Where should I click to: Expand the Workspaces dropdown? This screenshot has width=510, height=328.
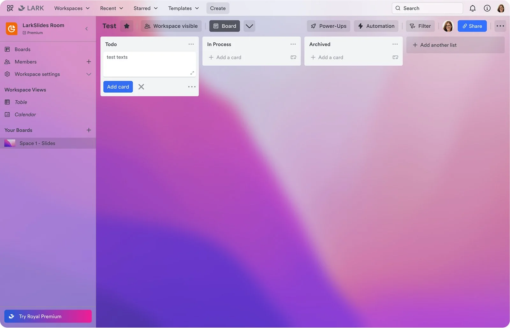tap(72, 8)
